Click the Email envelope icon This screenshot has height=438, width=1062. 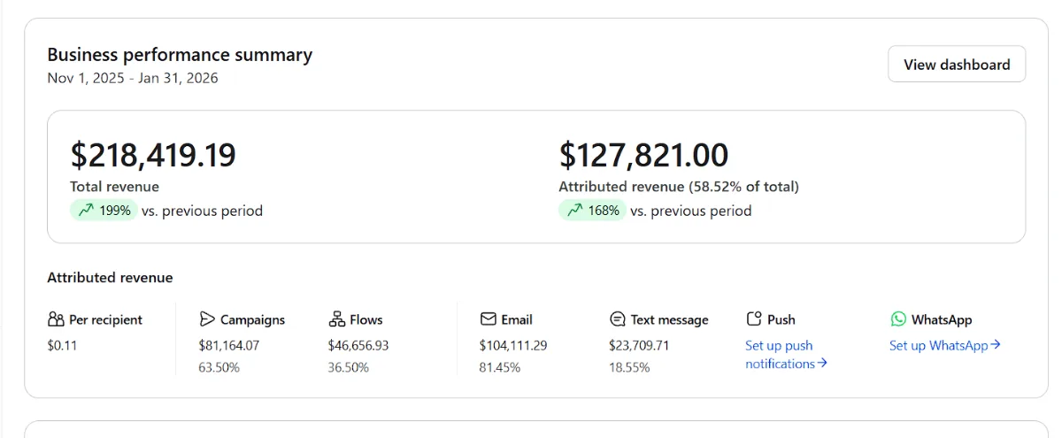488,319
